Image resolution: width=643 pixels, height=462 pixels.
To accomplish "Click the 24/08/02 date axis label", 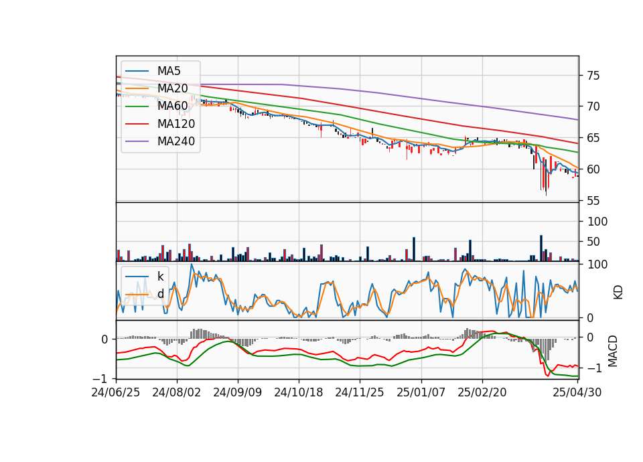I will (x=176, y=392).
